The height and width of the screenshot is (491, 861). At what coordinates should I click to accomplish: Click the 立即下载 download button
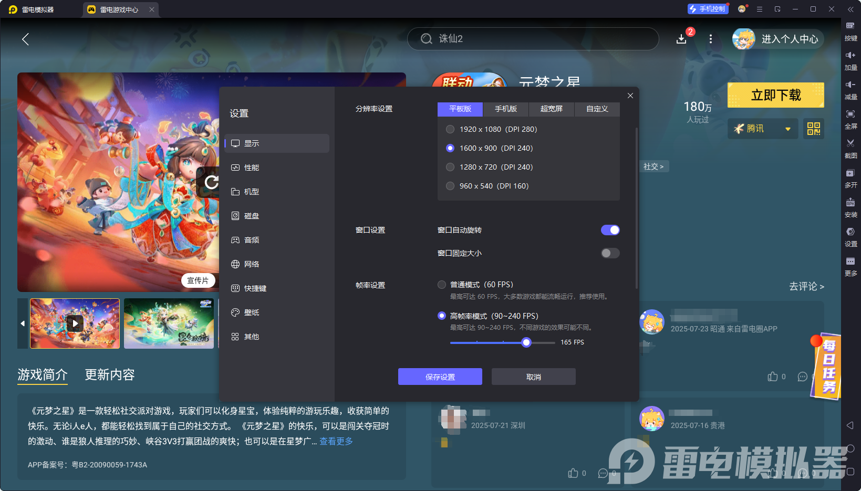pyautogui.click(x=776, y=95)
